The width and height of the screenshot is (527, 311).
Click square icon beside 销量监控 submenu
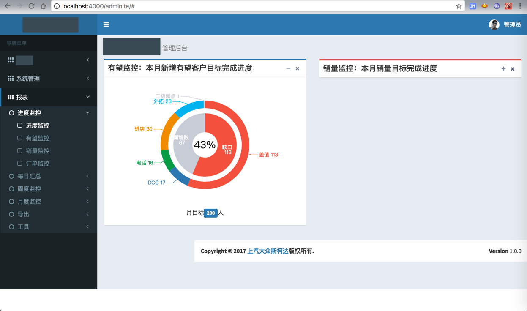(20, 151)
